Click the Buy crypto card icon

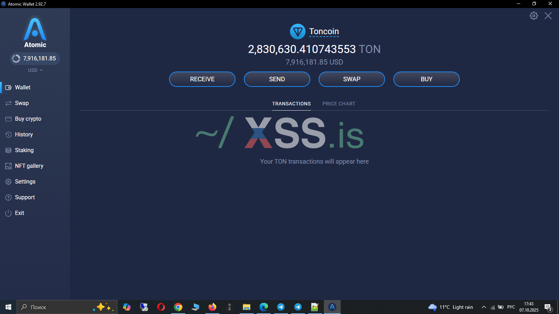tap(8, 119)
